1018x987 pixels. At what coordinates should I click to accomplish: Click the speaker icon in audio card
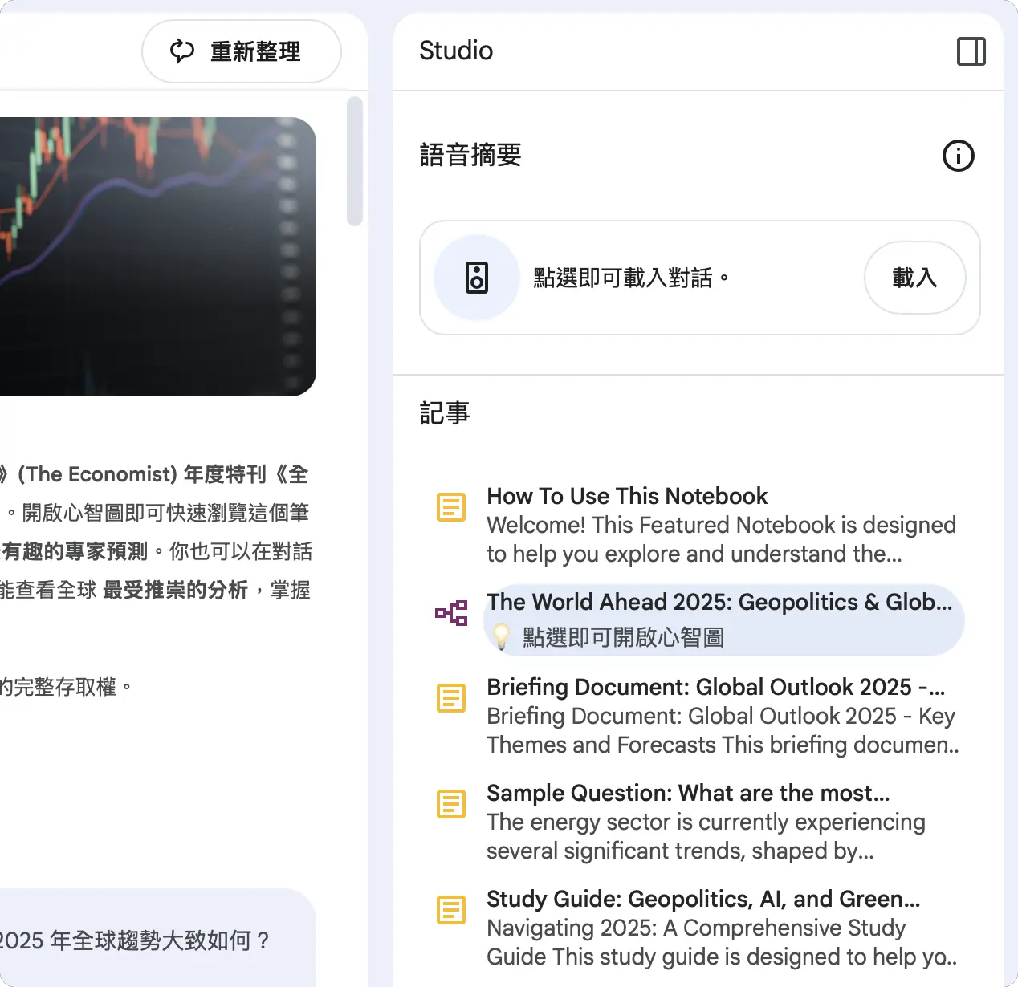tap(477, 278)
